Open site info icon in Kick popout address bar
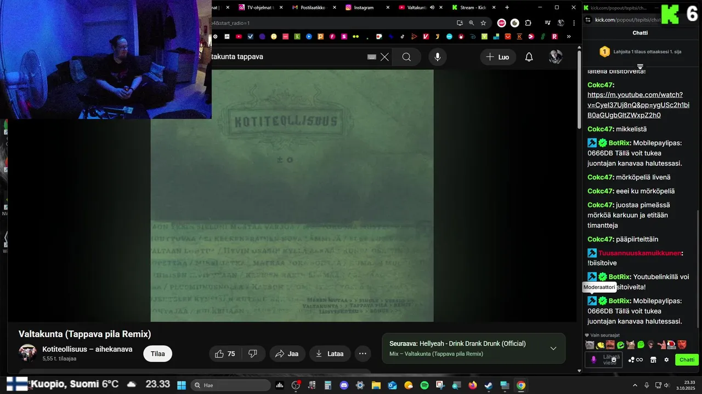This screenshot has width=702, height=394. [x=588, y=20]
